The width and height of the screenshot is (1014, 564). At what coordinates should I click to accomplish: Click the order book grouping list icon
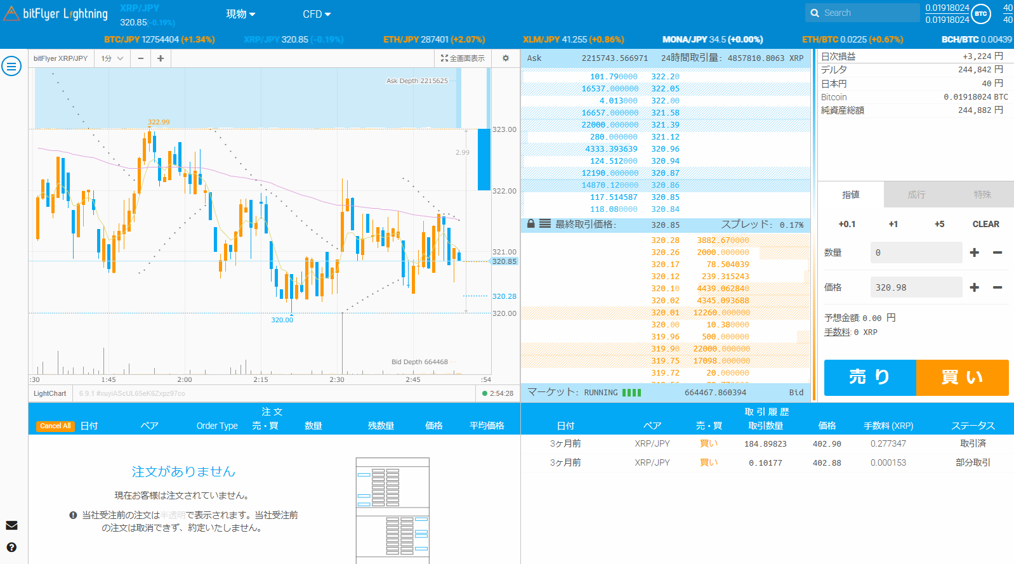pos(545,224)
